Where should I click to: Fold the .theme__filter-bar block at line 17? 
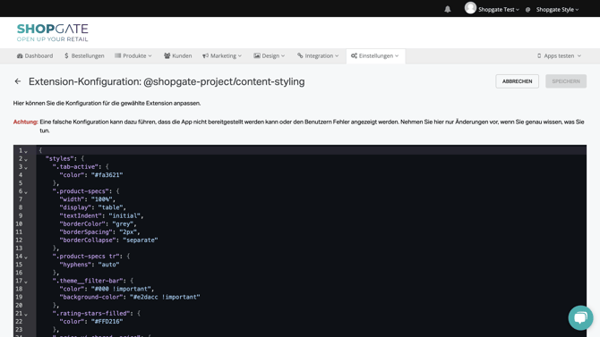26,282
